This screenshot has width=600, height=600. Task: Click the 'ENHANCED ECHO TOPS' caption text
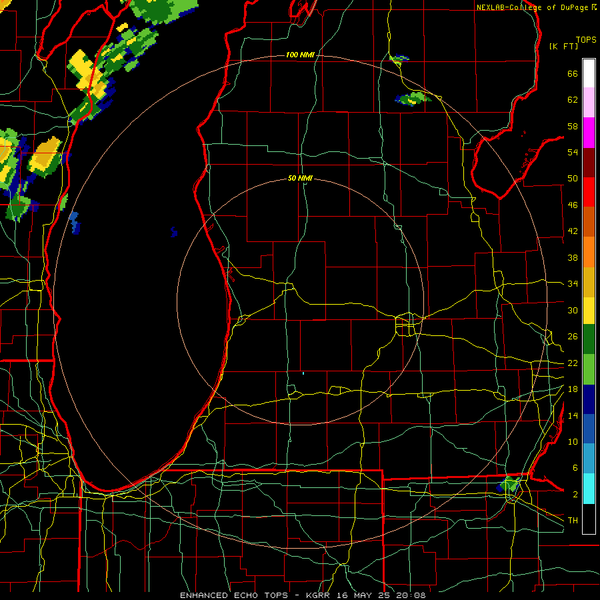tap(234, 595)
